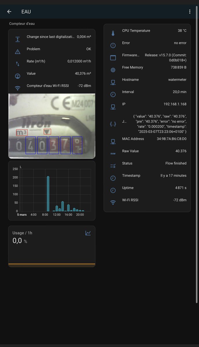The image size is (199, 347).
Task: Click the EAU page title
Action: pyautogui.click(x=26, y=12)
